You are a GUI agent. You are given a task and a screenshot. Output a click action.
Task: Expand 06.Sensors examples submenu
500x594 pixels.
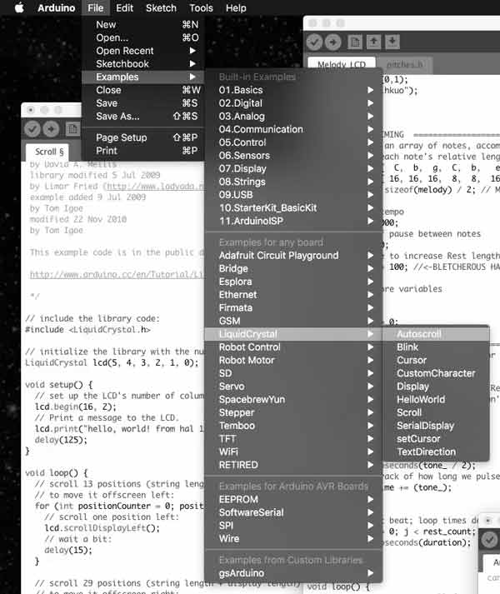tap(293, 156)
